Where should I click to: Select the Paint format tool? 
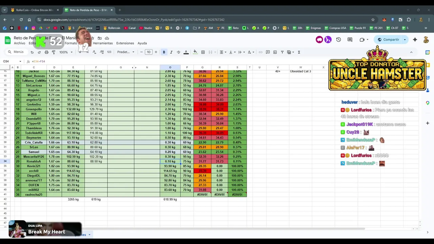click(x=54, y=52)
